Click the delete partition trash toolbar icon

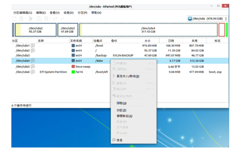point(21,19)
